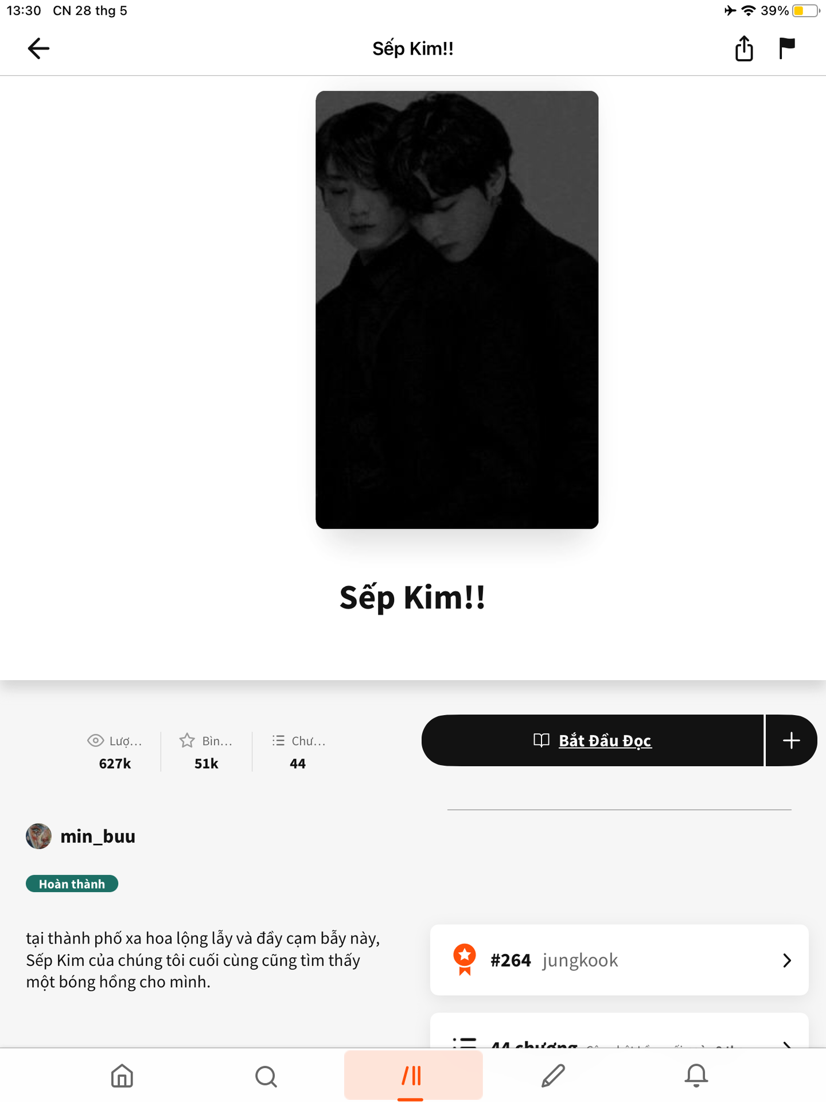Open the share sheet icon
The image size is (826, 1102).
pyautogui.click(x=744, y=48)
